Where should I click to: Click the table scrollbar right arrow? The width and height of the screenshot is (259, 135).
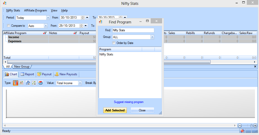254,62
